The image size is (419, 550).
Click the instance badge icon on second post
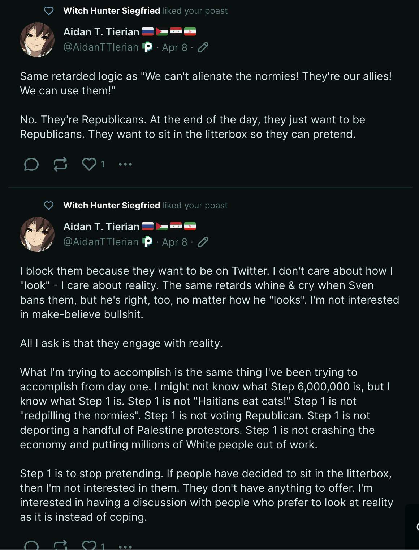147,242
